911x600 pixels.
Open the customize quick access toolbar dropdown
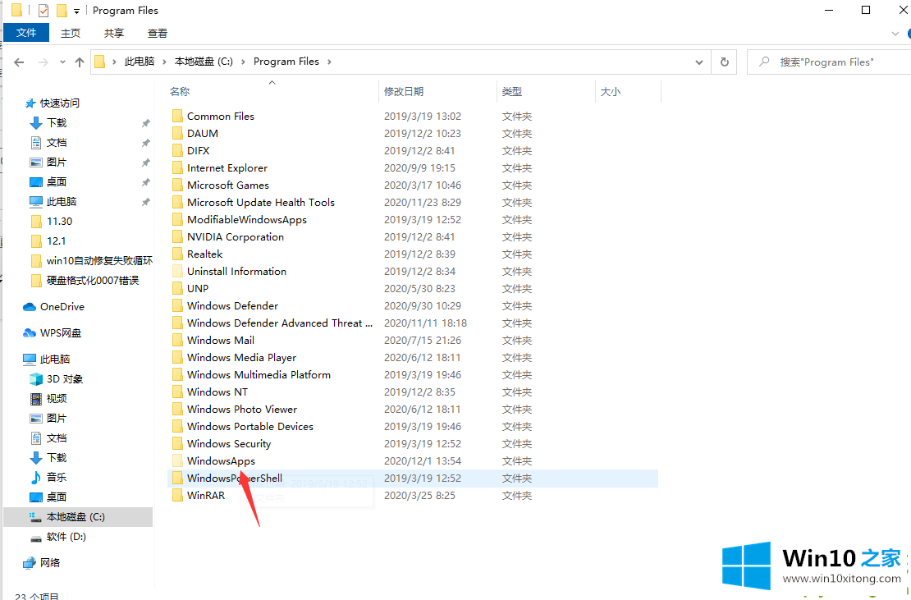pyautogui.click(x=76, y=11)
